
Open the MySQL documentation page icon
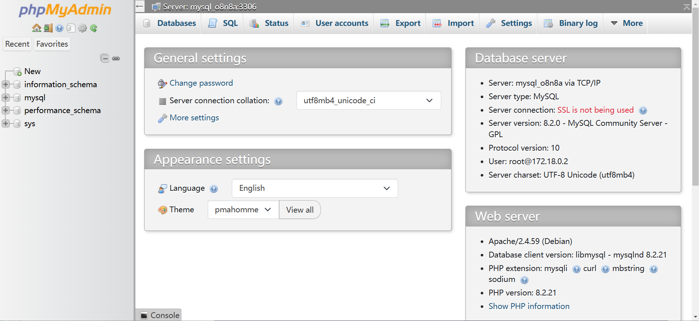point(71,28)
